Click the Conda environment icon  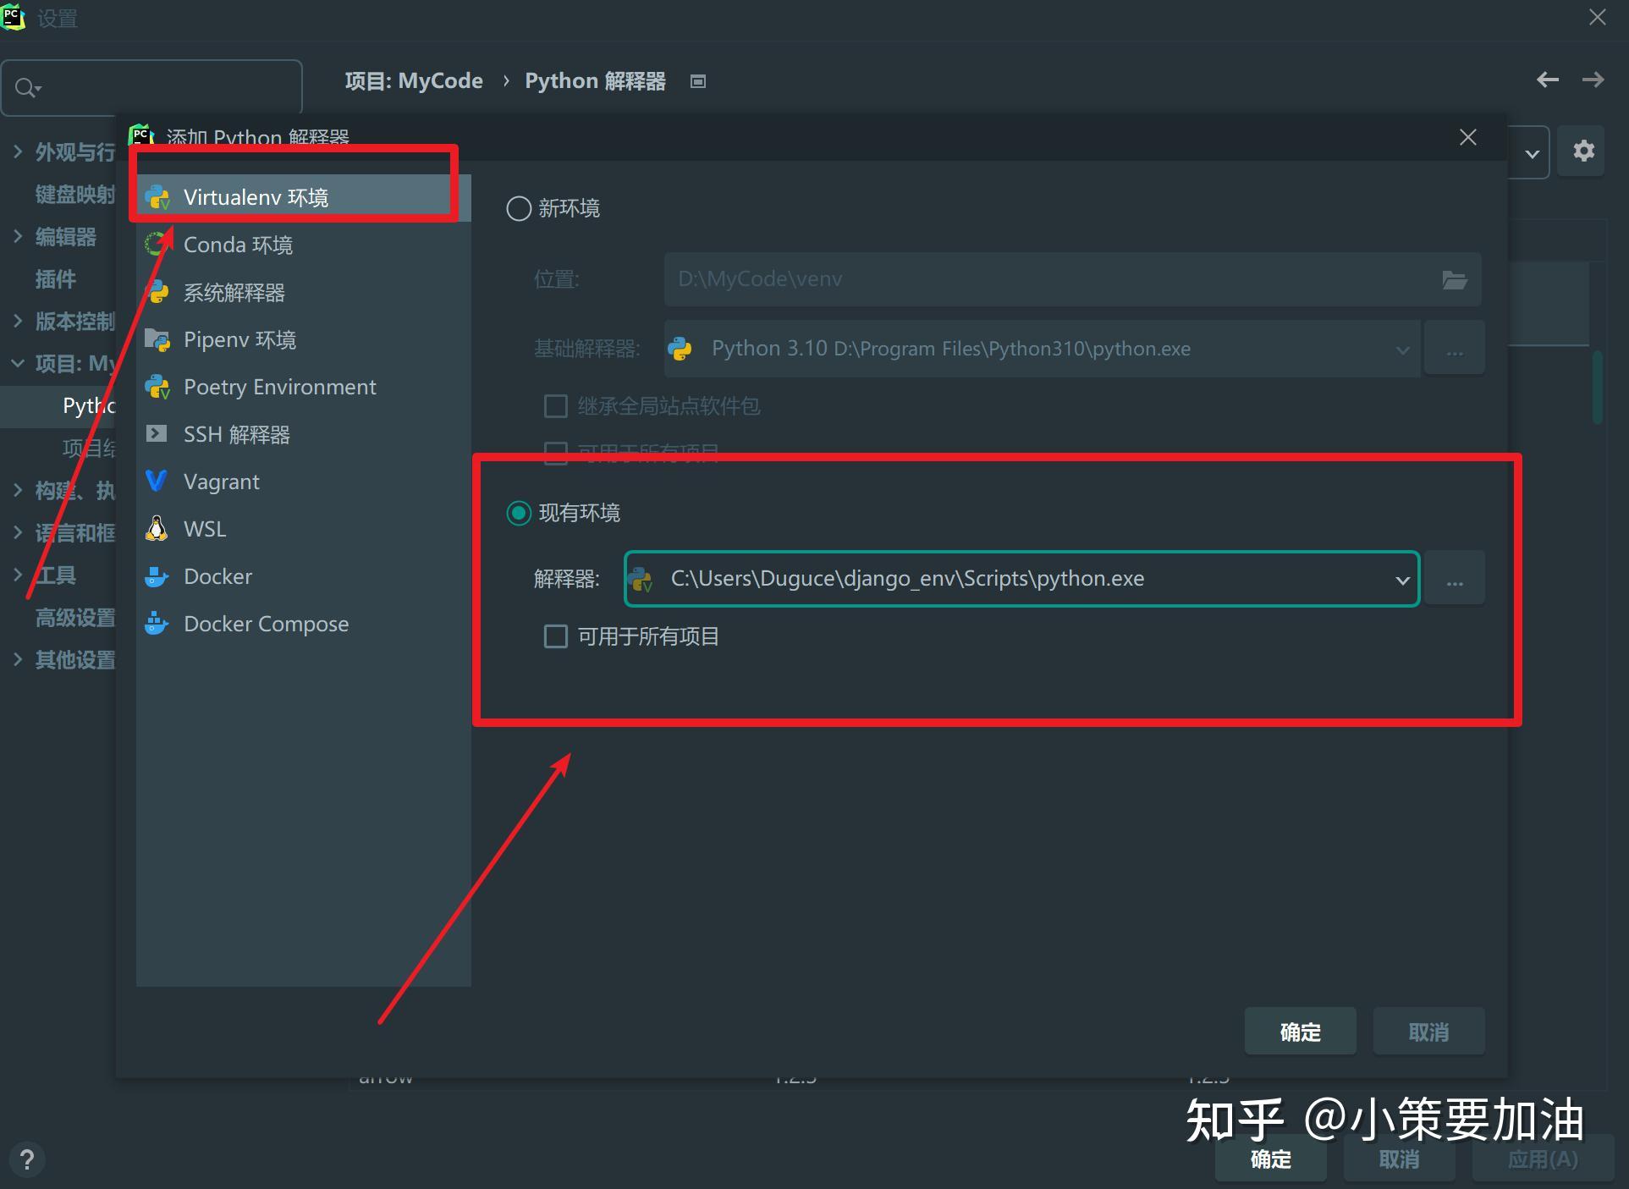tap(157, 245)
